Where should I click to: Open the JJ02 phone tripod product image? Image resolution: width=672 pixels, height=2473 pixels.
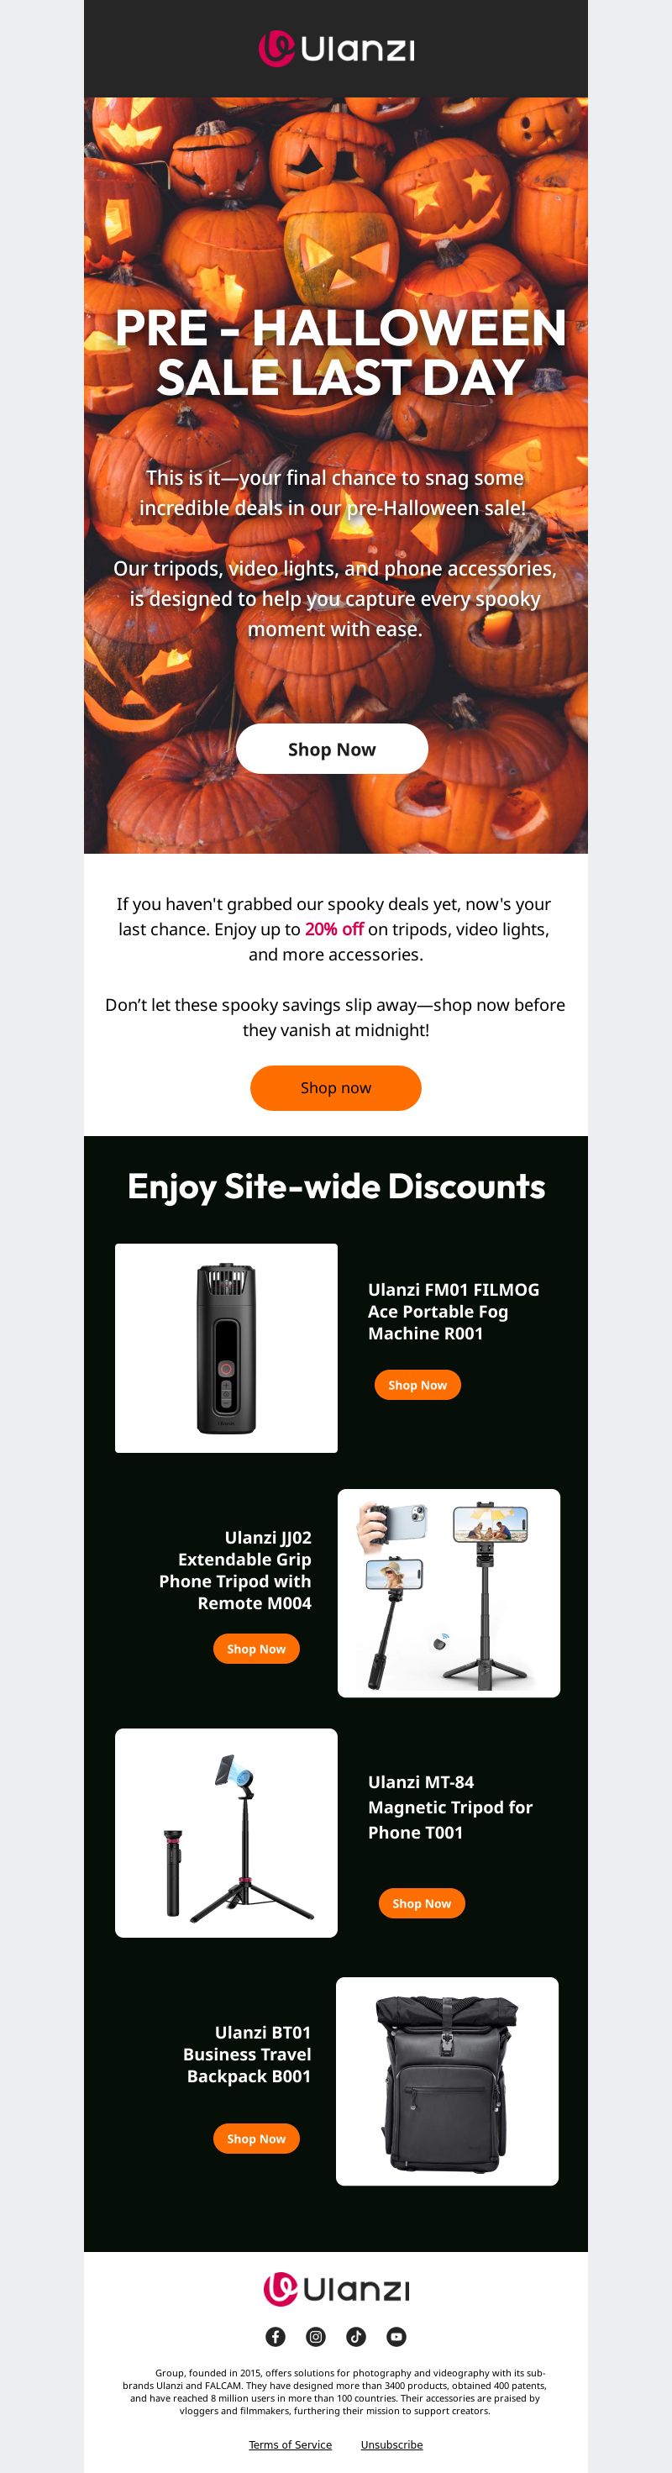click(449, 1592)
